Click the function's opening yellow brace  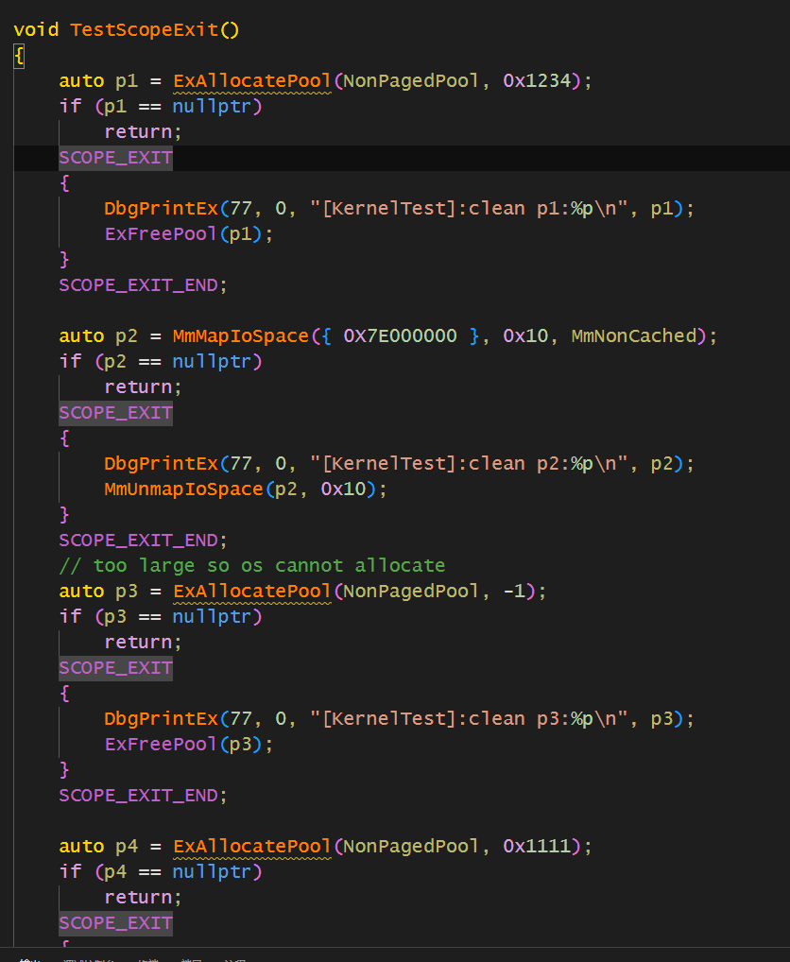pyautogui.click(x=19, y=56)
